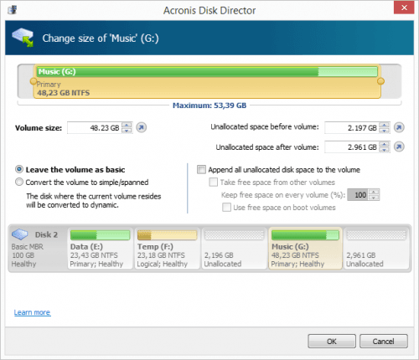
Task: Open the Learn more link
Action: (x=32, y=312)
